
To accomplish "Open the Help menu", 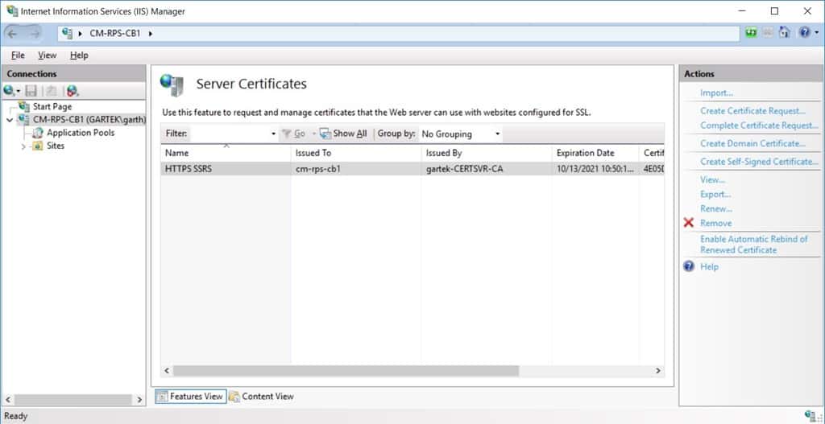I will [x=79, y=56].
